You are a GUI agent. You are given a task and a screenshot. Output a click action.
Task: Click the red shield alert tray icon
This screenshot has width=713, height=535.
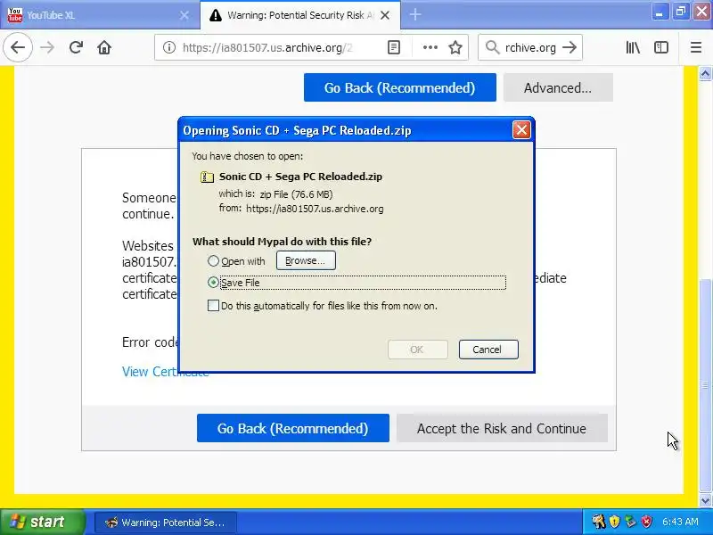click(x=646, y=522)
